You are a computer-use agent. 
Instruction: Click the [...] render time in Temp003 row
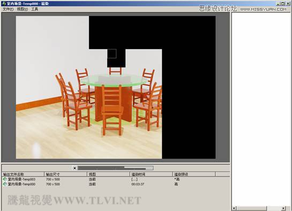134,179
